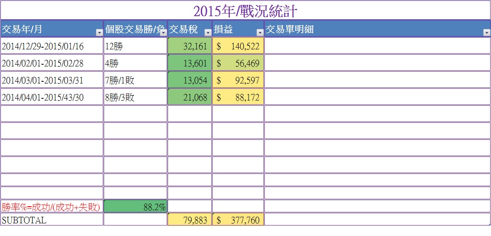This screenshot has height=236, width=491.
Task: Click the 2014/02/01-2015/02/28 date cell
Action: [52, 62]
